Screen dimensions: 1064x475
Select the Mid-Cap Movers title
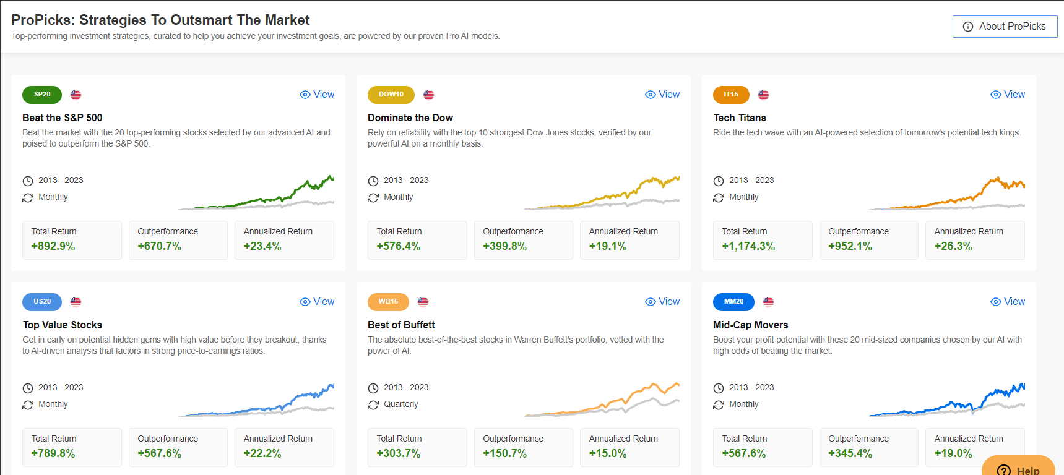pyautogui.click(x=751, y=325)
